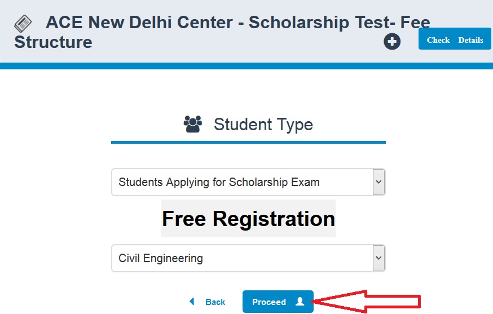Viewport: 493px width, 314px height.
Task: Click the blue divider bar under the header
Action: (246, 66)
